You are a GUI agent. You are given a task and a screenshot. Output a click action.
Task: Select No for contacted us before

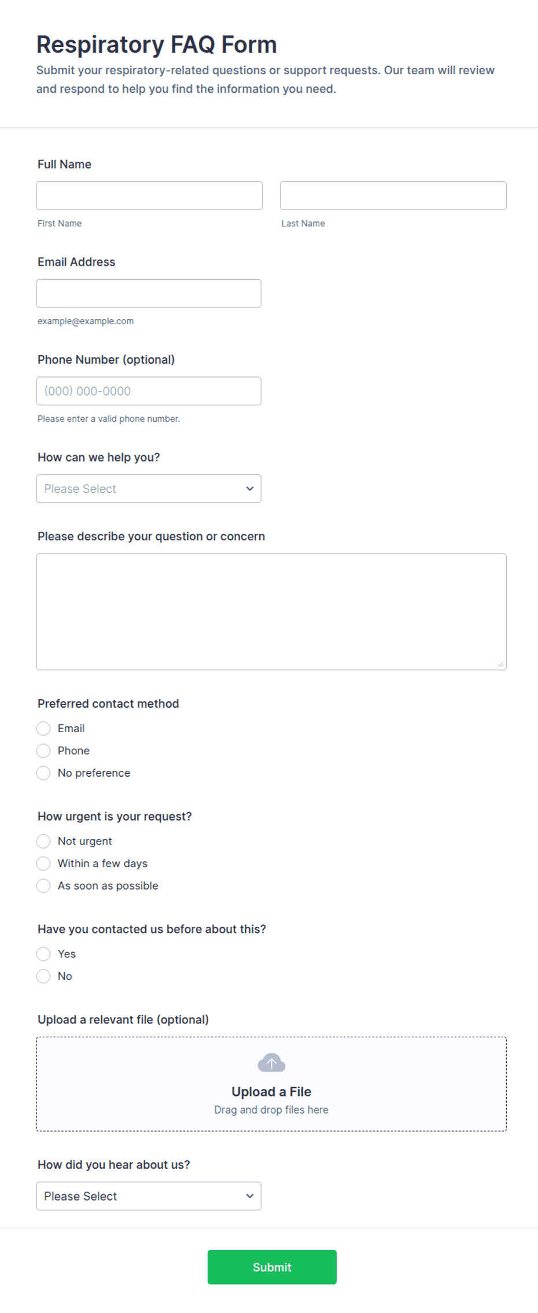(x=43, y=976)
